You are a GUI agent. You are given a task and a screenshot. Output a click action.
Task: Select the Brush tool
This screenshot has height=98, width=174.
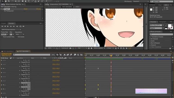(33, 1)
